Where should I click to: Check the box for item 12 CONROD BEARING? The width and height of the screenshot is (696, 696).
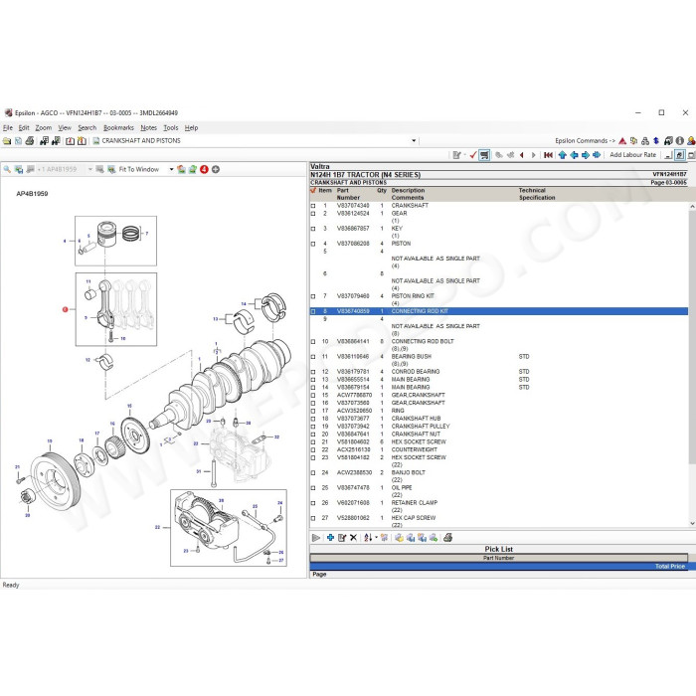[313, 372]
